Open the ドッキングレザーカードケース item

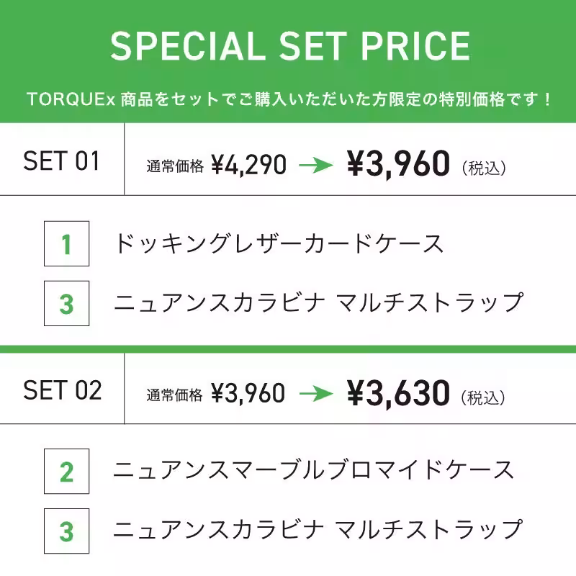click(279, 244)
